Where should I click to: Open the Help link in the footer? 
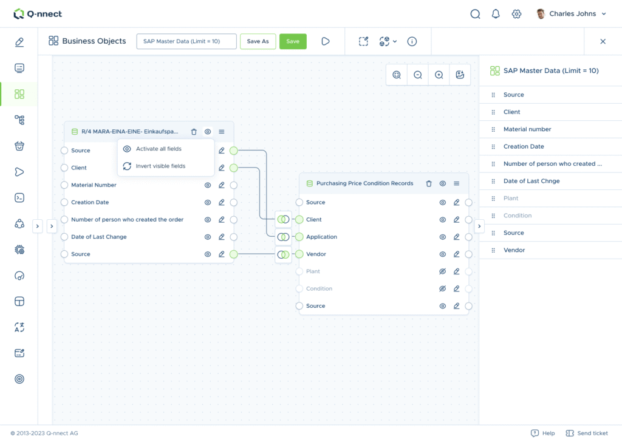542,433
